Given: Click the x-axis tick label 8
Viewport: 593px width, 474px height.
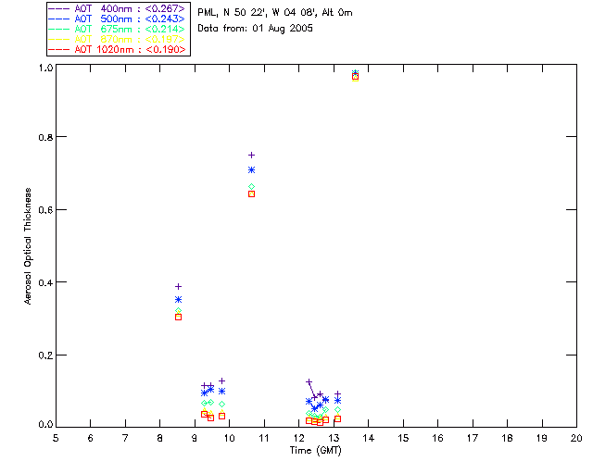Looking at the screenshot, I should click(159, 438).
